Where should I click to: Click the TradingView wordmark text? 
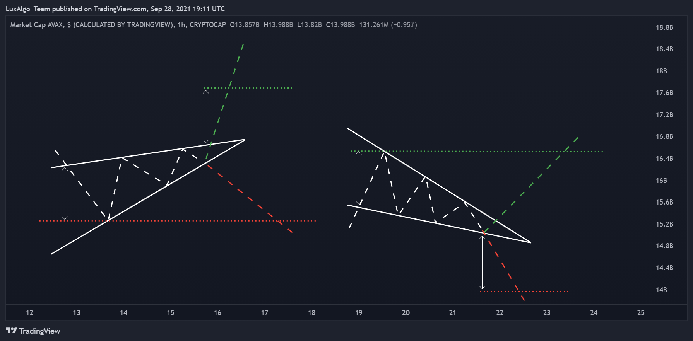[40, 331]
